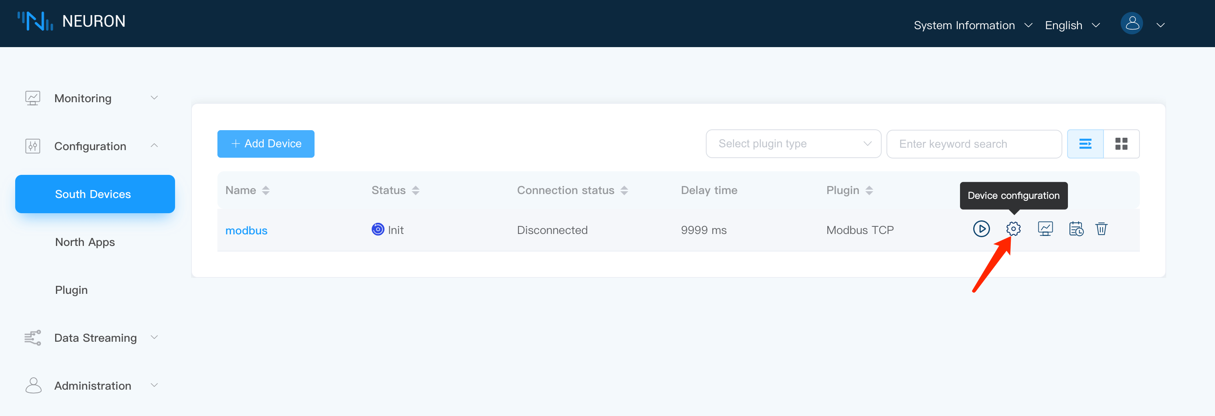Screen dimensions: 1215x416
Task: Go to North Apps page
Action: (85, 242)
